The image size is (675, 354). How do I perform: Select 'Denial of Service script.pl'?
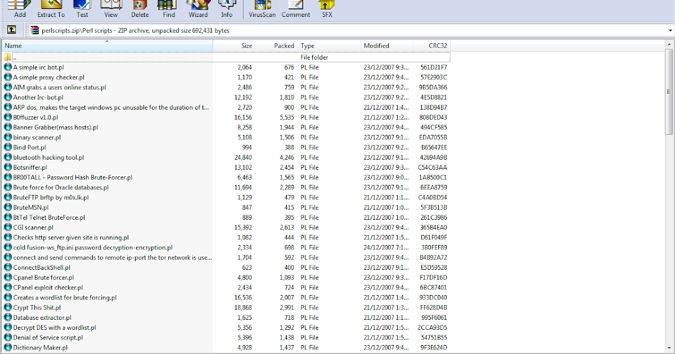click(48, 338)
